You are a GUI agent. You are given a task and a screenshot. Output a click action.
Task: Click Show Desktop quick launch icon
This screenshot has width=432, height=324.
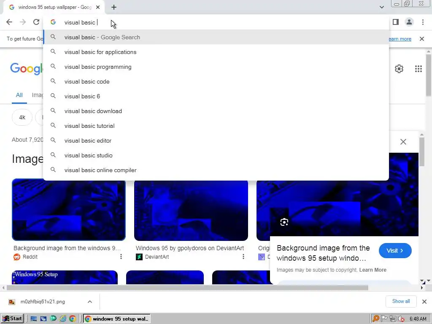(34, 319)
